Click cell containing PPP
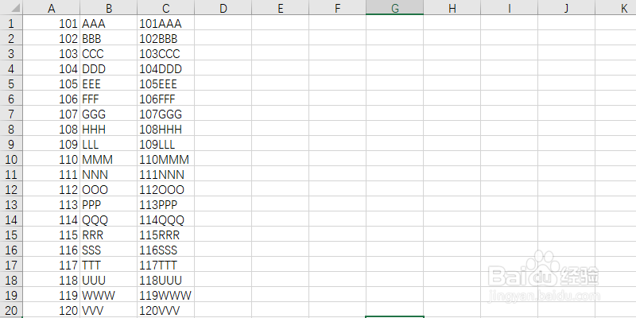636x318 pixels. click(x=109, y=204)
